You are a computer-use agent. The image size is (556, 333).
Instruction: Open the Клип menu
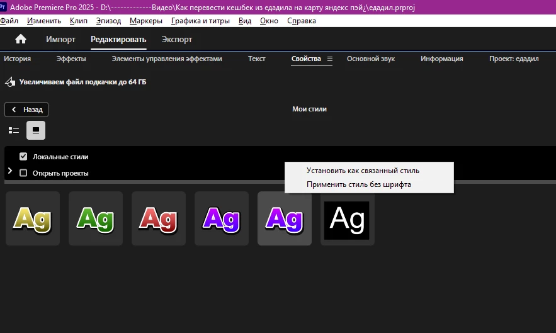(78, 21)
